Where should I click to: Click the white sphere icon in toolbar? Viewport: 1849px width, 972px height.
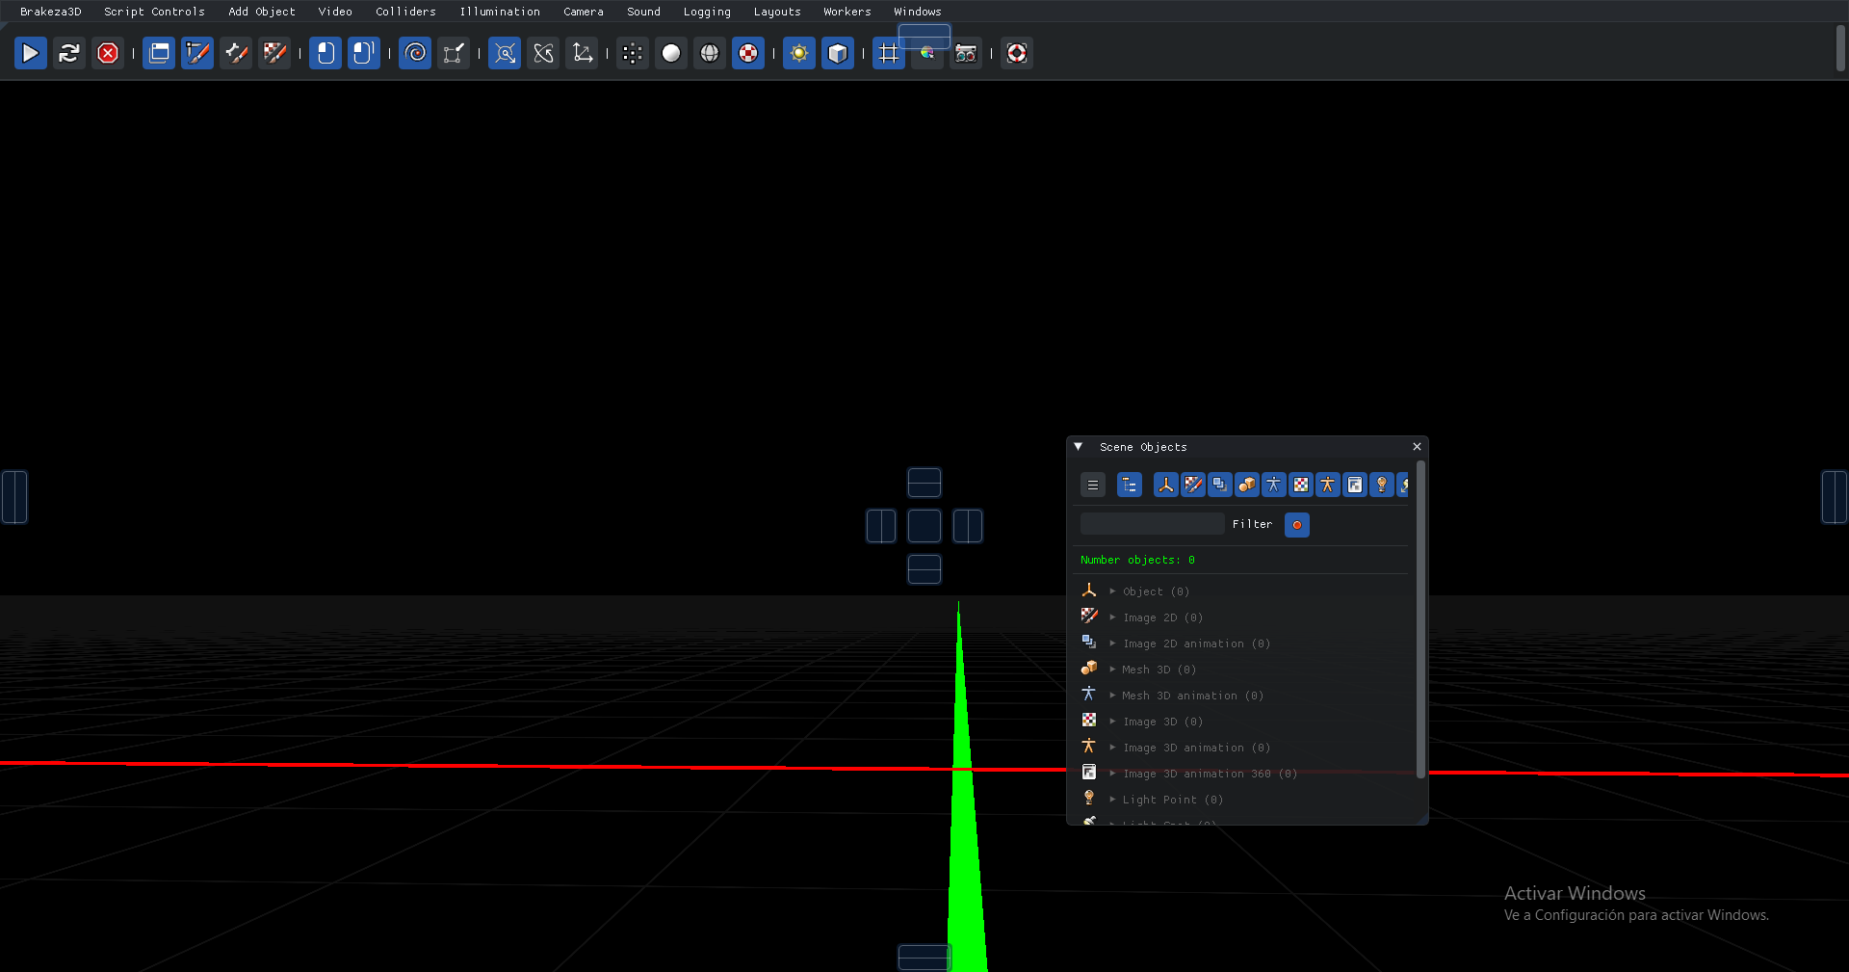point(671,53)
